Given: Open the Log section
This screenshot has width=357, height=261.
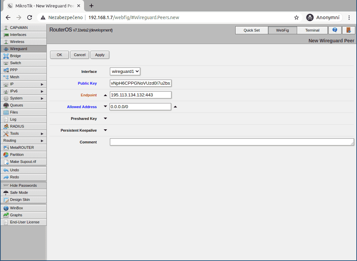Looking at the screenshot, I should 24,119.
